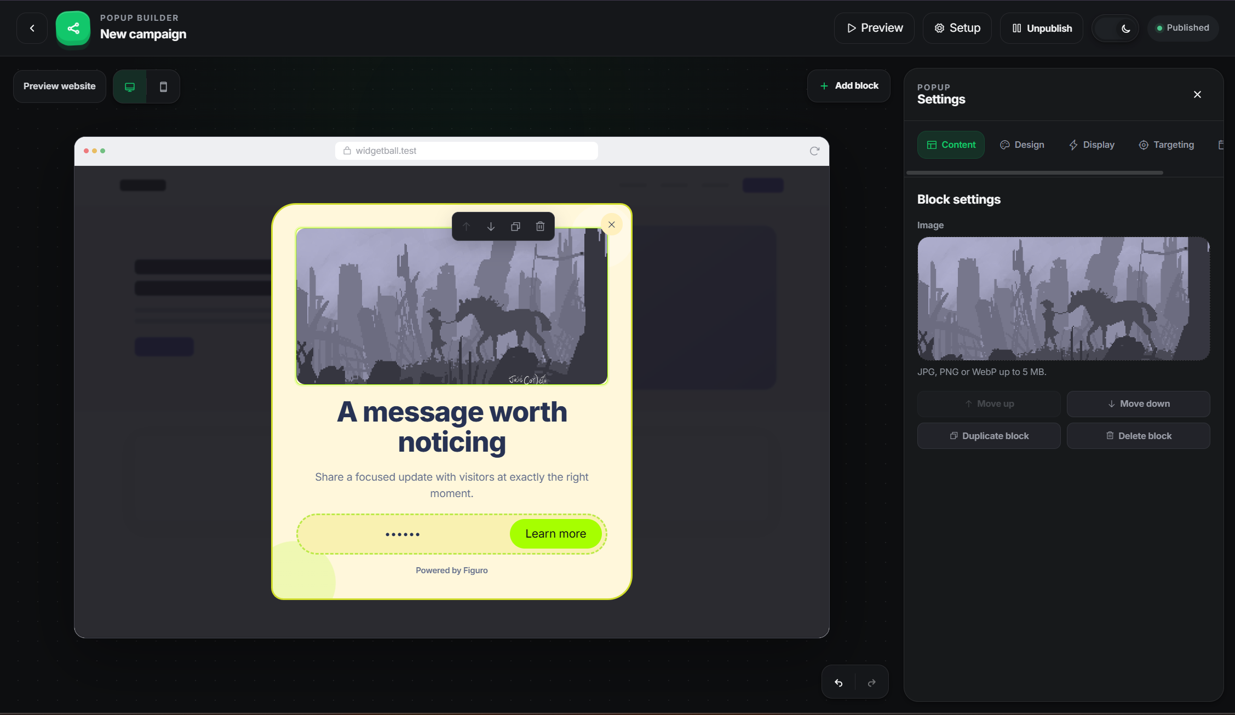Click the Learn more button
The height and width of the screenshot is (715, 1235).
[555, 534]
